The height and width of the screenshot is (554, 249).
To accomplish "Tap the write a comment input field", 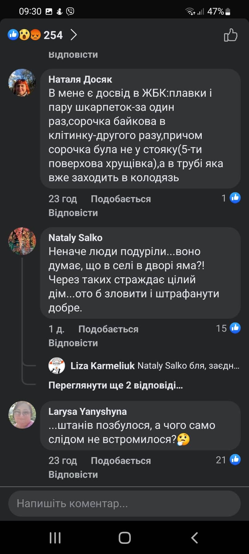I will (124, 504).
